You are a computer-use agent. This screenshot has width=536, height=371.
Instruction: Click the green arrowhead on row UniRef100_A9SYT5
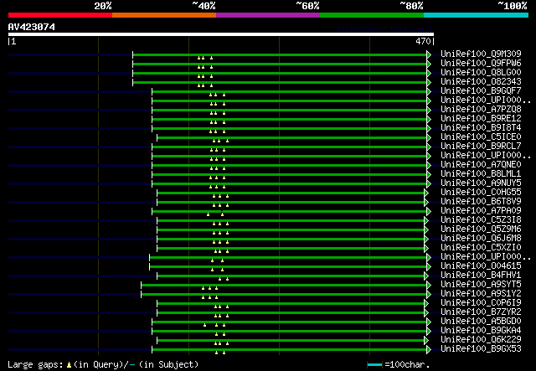[429, 286]
